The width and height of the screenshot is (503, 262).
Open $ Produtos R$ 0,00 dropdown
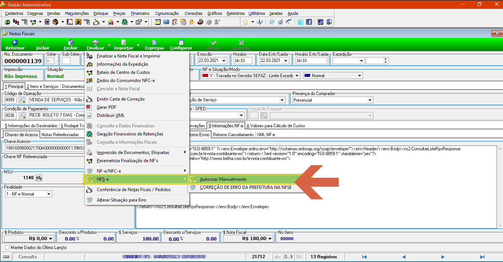(51, 239)
